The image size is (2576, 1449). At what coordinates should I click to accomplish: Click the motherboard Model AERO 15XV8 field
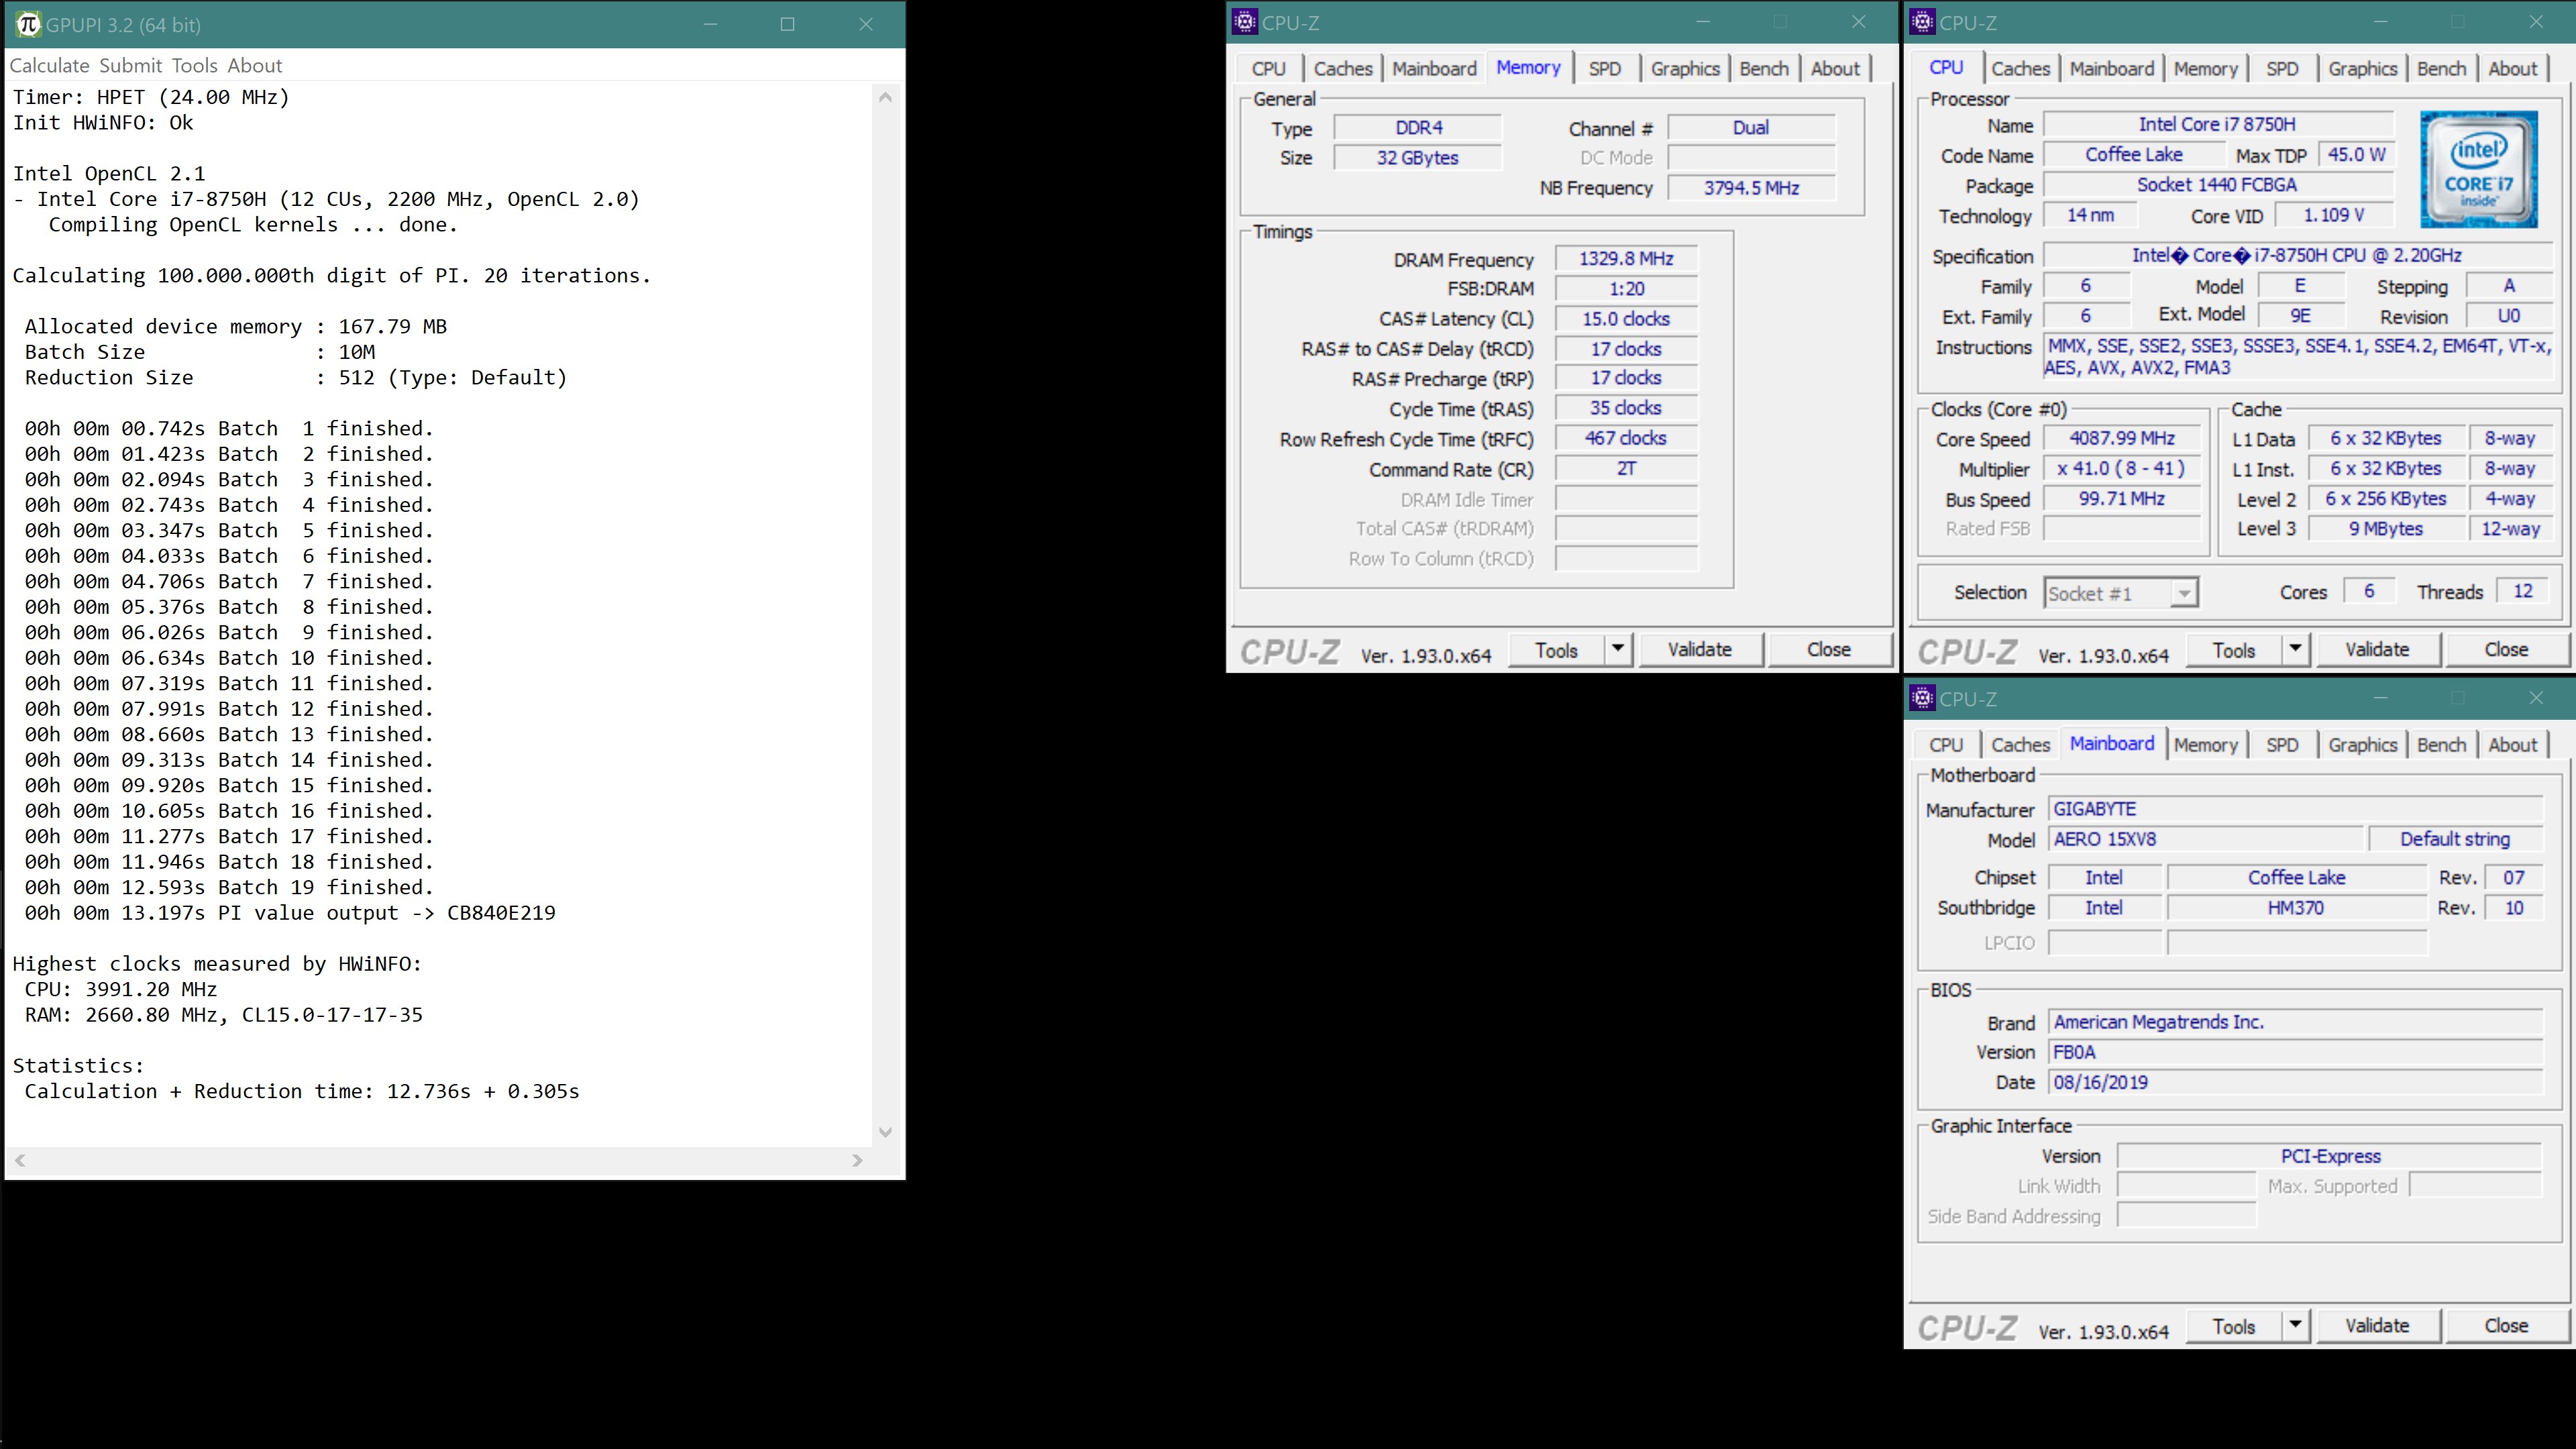(x=2206, y=839)
